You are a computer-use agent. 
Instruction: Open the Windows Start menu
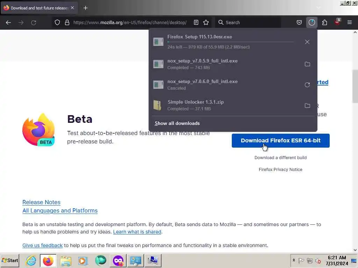(10, 260)
